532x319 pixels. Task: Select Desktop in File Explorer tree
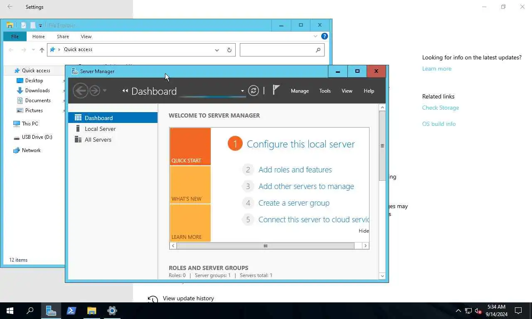(34, 81)
